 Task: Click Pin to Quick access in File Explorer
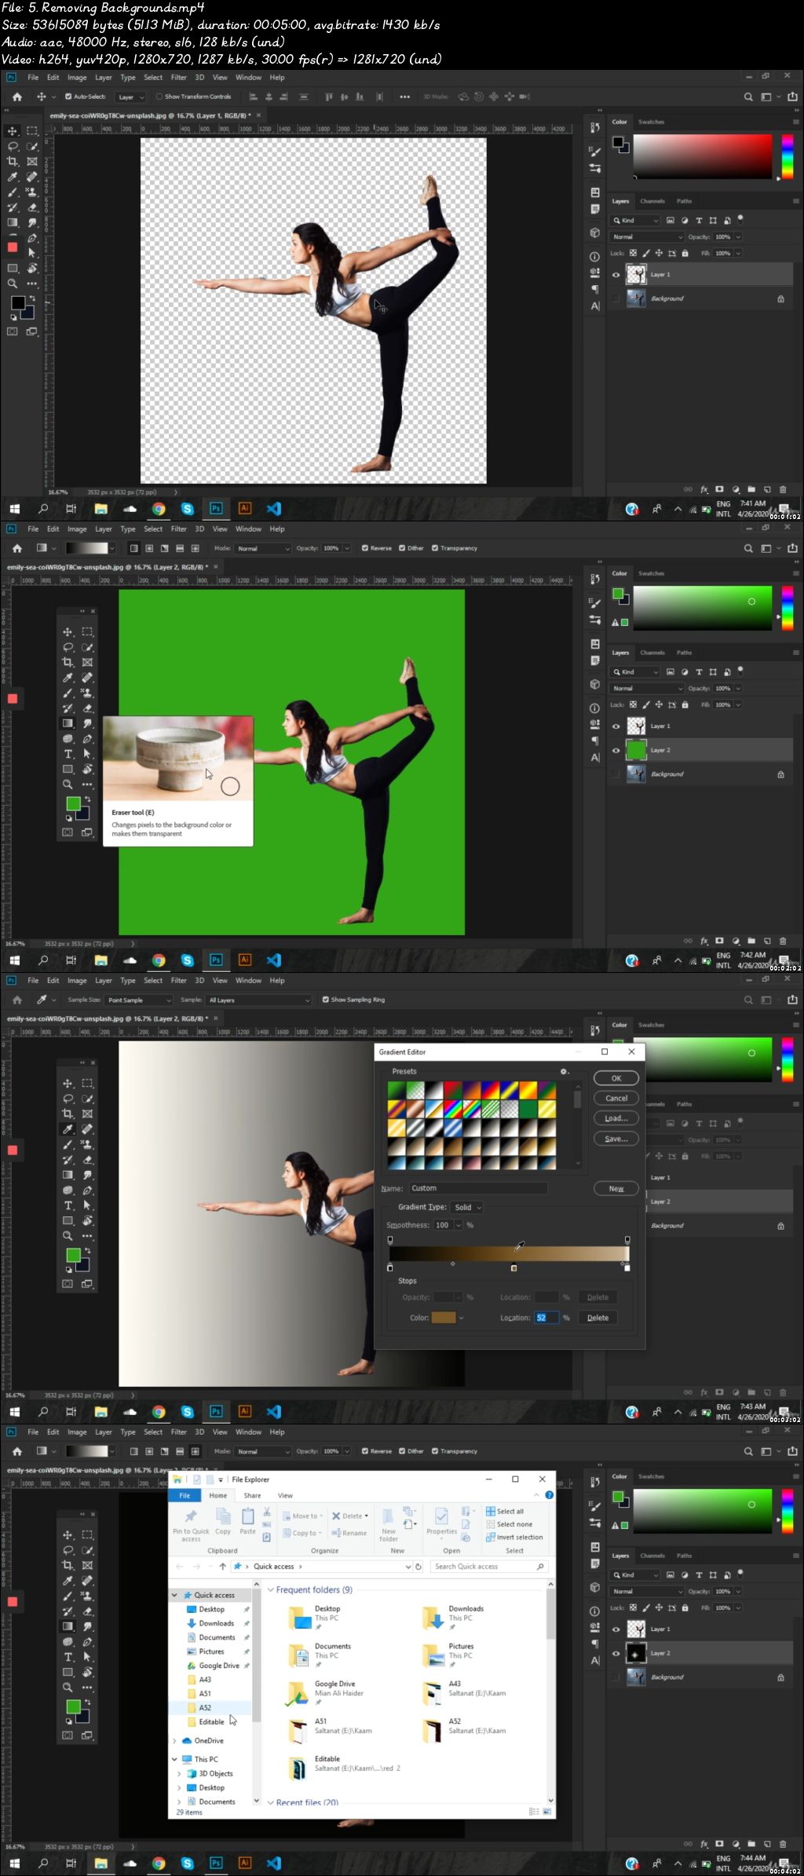tap(191, 1524)
